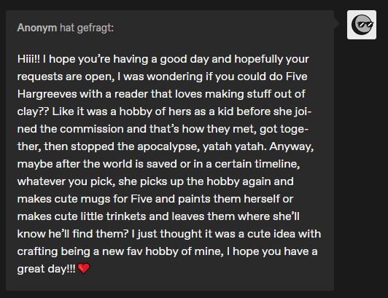Viewport: 388px width, 298px height.
Task: Click the speech bubble pointer beside avatar
Action: (x=336, y=23)
